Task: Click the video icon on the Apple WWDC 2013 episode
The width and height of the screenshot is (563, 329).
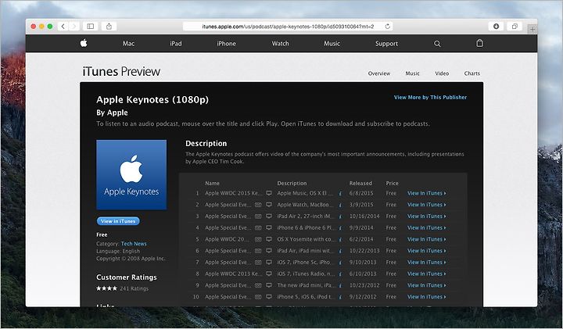Action: 268,274
